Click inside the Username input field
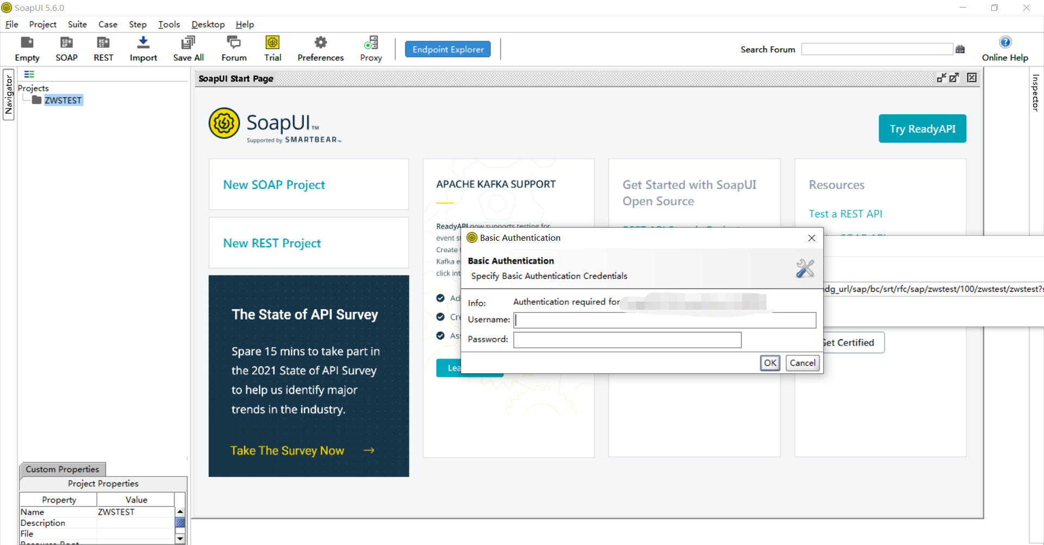 [664, 320]
